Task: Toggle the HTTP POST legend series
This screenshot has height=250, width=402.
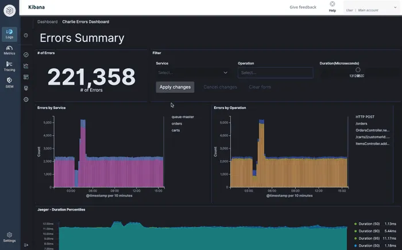Action: (365, 117)
